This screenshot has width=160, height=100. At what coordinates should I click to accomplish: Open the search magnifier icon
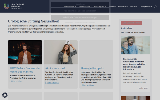(155, 6)
